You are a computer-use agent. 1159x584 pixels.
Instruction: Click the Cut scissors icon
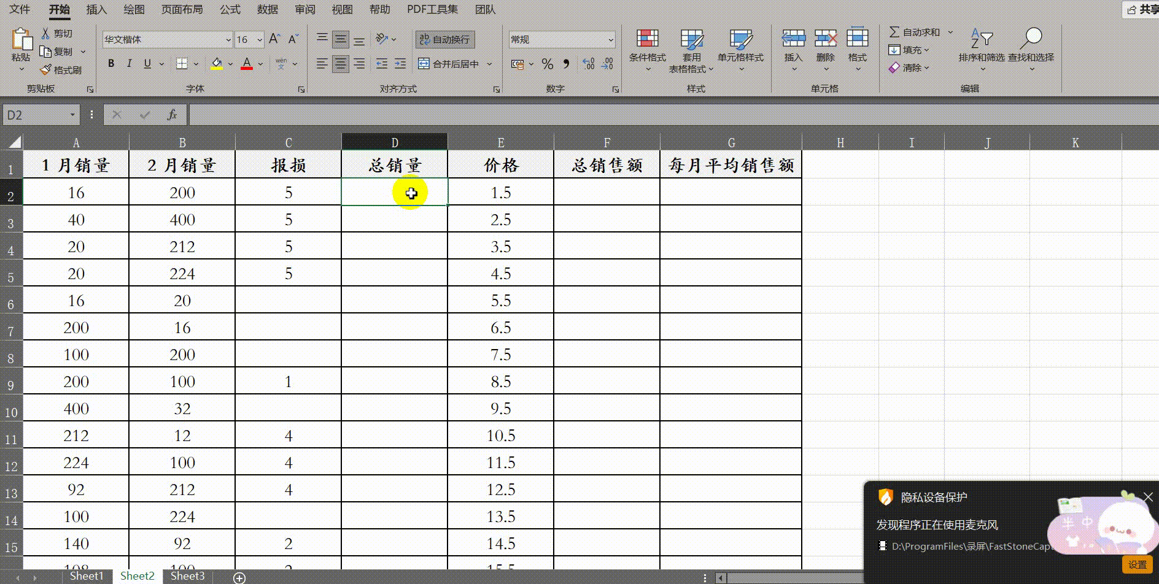point(45,33)
